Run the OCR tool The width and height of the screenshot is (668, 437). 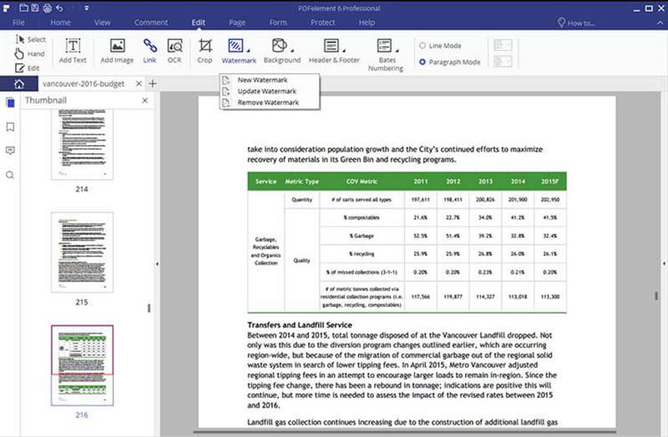pos(175,45)
